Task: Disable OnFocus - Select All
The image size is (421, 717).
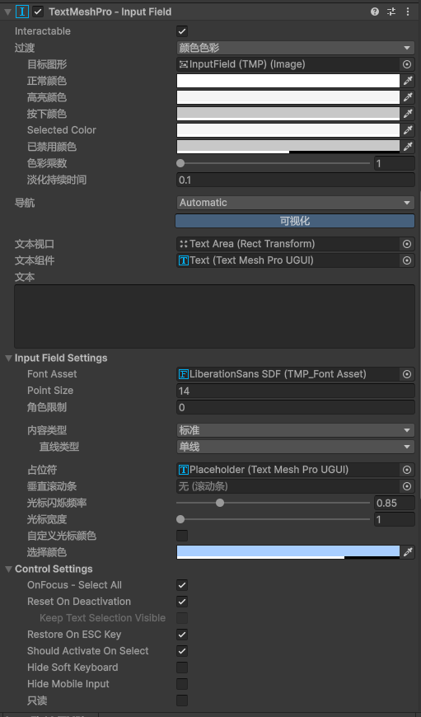Action: [x=182, y=585]
